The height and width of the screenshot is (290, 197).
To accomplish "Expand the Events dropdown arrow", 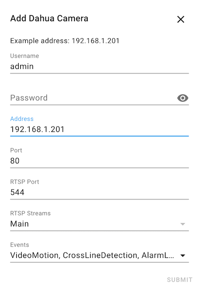I will 183,256.
